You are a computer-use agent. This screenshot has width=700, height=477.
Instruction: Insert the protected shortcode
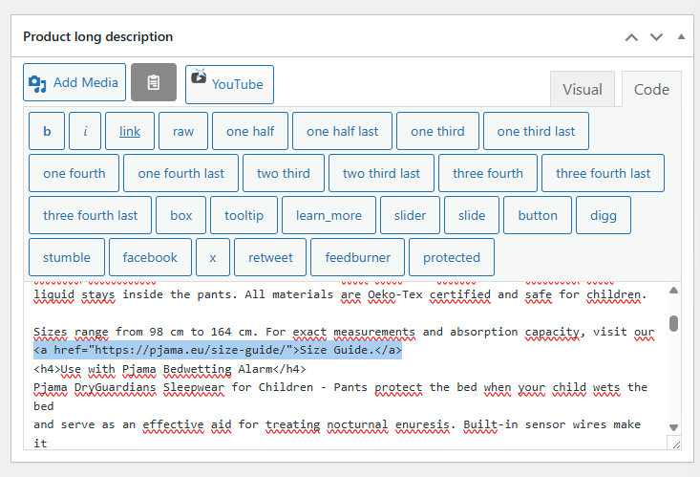pos(452,257)
